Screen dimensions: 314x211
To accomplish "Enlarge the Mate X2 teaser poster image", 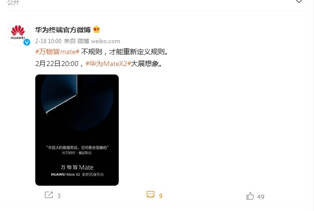I will click(77, 130).
